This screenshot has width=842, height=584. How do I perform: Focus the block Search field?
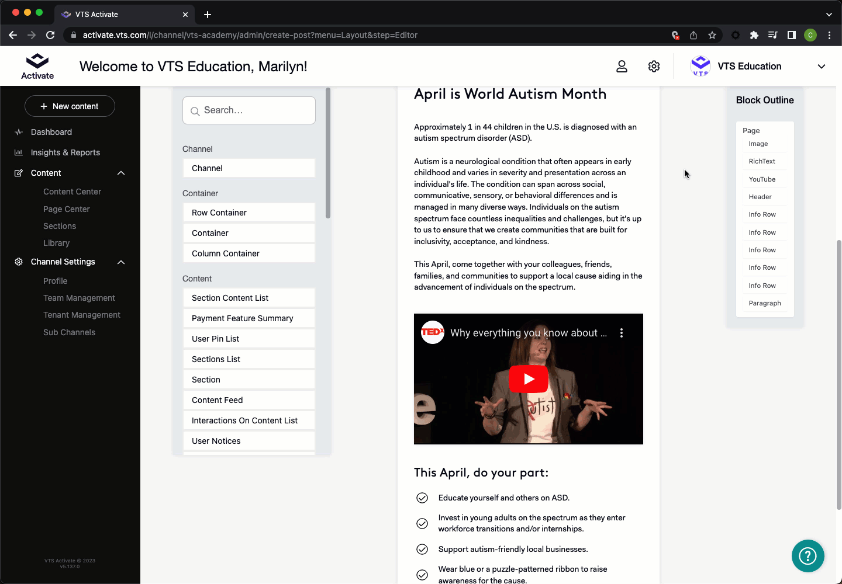pos(249,110)
